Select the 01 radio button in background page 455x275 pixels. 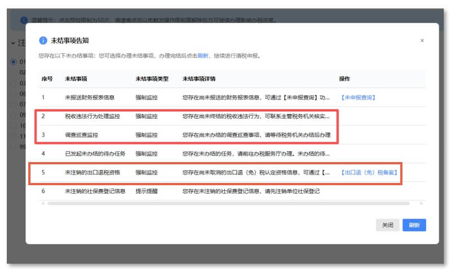point(14,62)
